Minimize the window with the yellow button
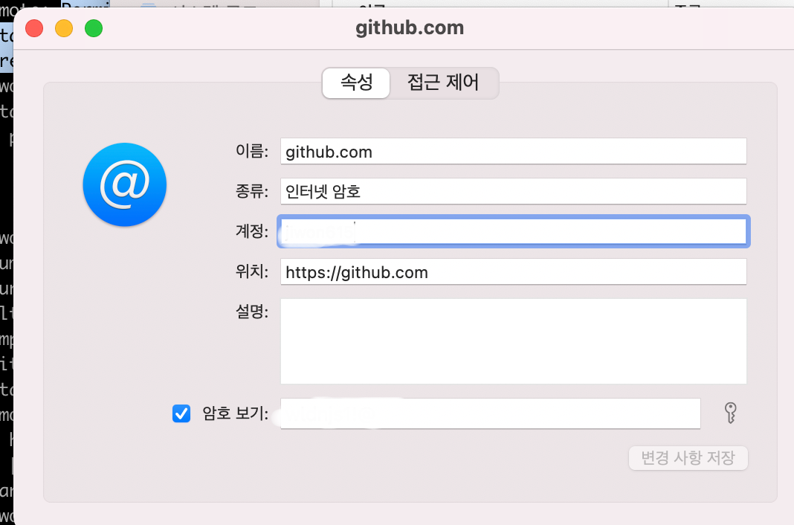 (64, 28)
